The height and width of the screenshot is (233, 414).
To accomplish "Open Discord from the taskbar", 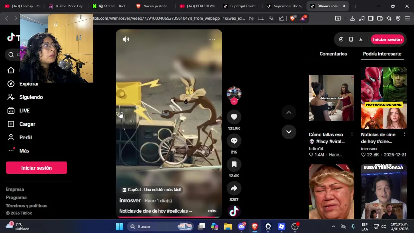I will click(x=241, y=227).
